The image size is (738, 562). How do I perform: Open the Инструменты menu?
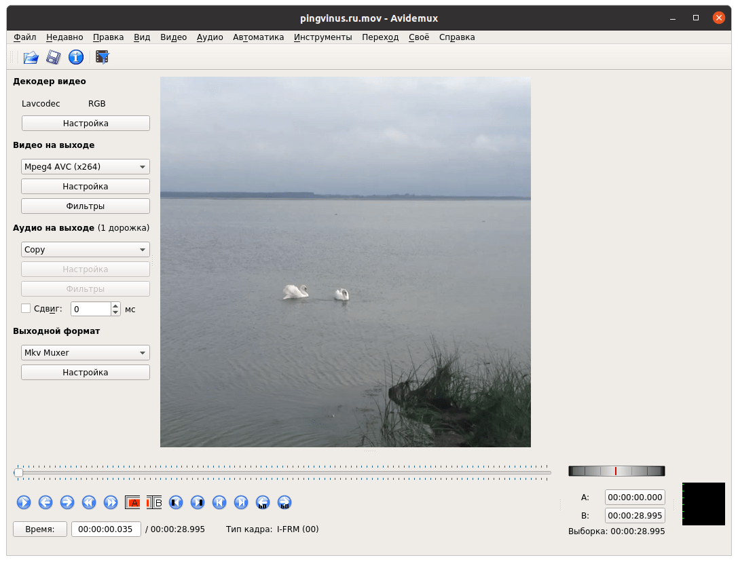click(322, 37)
